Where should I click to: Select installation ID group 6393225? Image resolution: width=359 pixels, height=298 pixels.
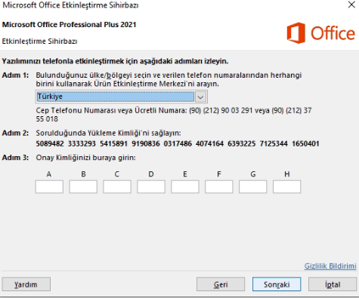[x=242, y=144]
